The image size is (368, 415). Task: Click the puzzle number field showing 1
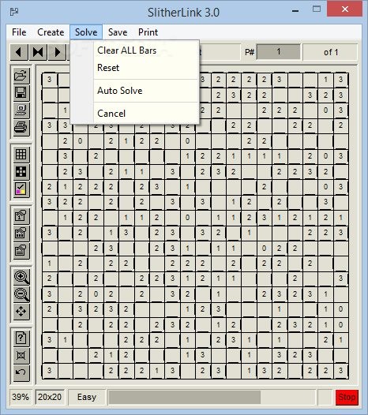click(x=279, y=52)
